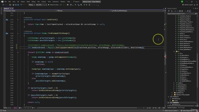Select EnemyPortal.cs in Solution Explorer
Screen dimensions: 199x112
pos(182,85)
